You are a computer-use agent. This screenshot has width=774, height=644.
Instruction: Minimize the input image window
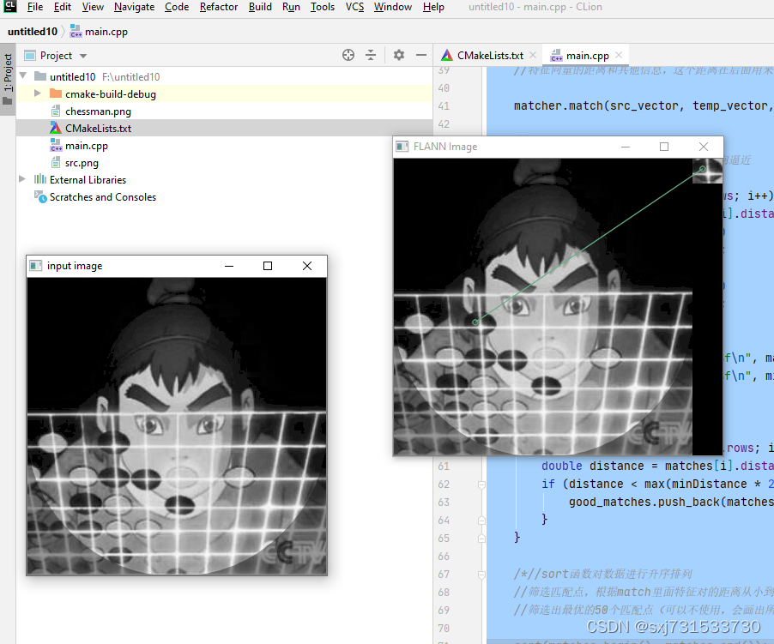tap(229, 267)
